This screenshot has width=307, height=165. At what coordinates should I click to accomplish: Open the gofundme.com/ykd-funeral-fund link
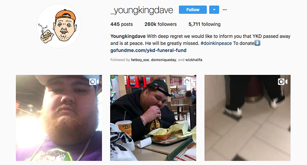point(149,50)
